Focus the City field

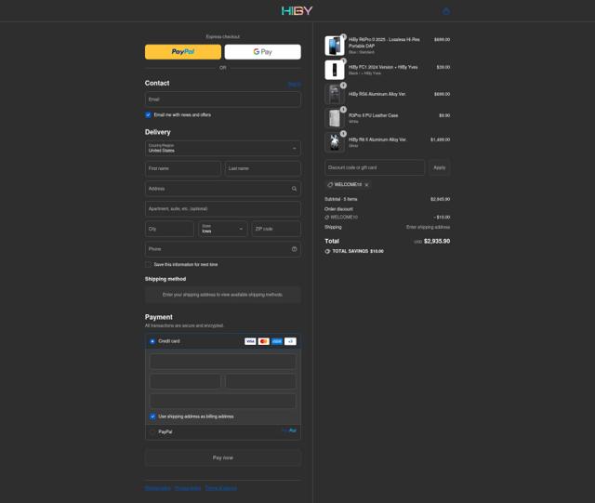[x=169, y=229]
